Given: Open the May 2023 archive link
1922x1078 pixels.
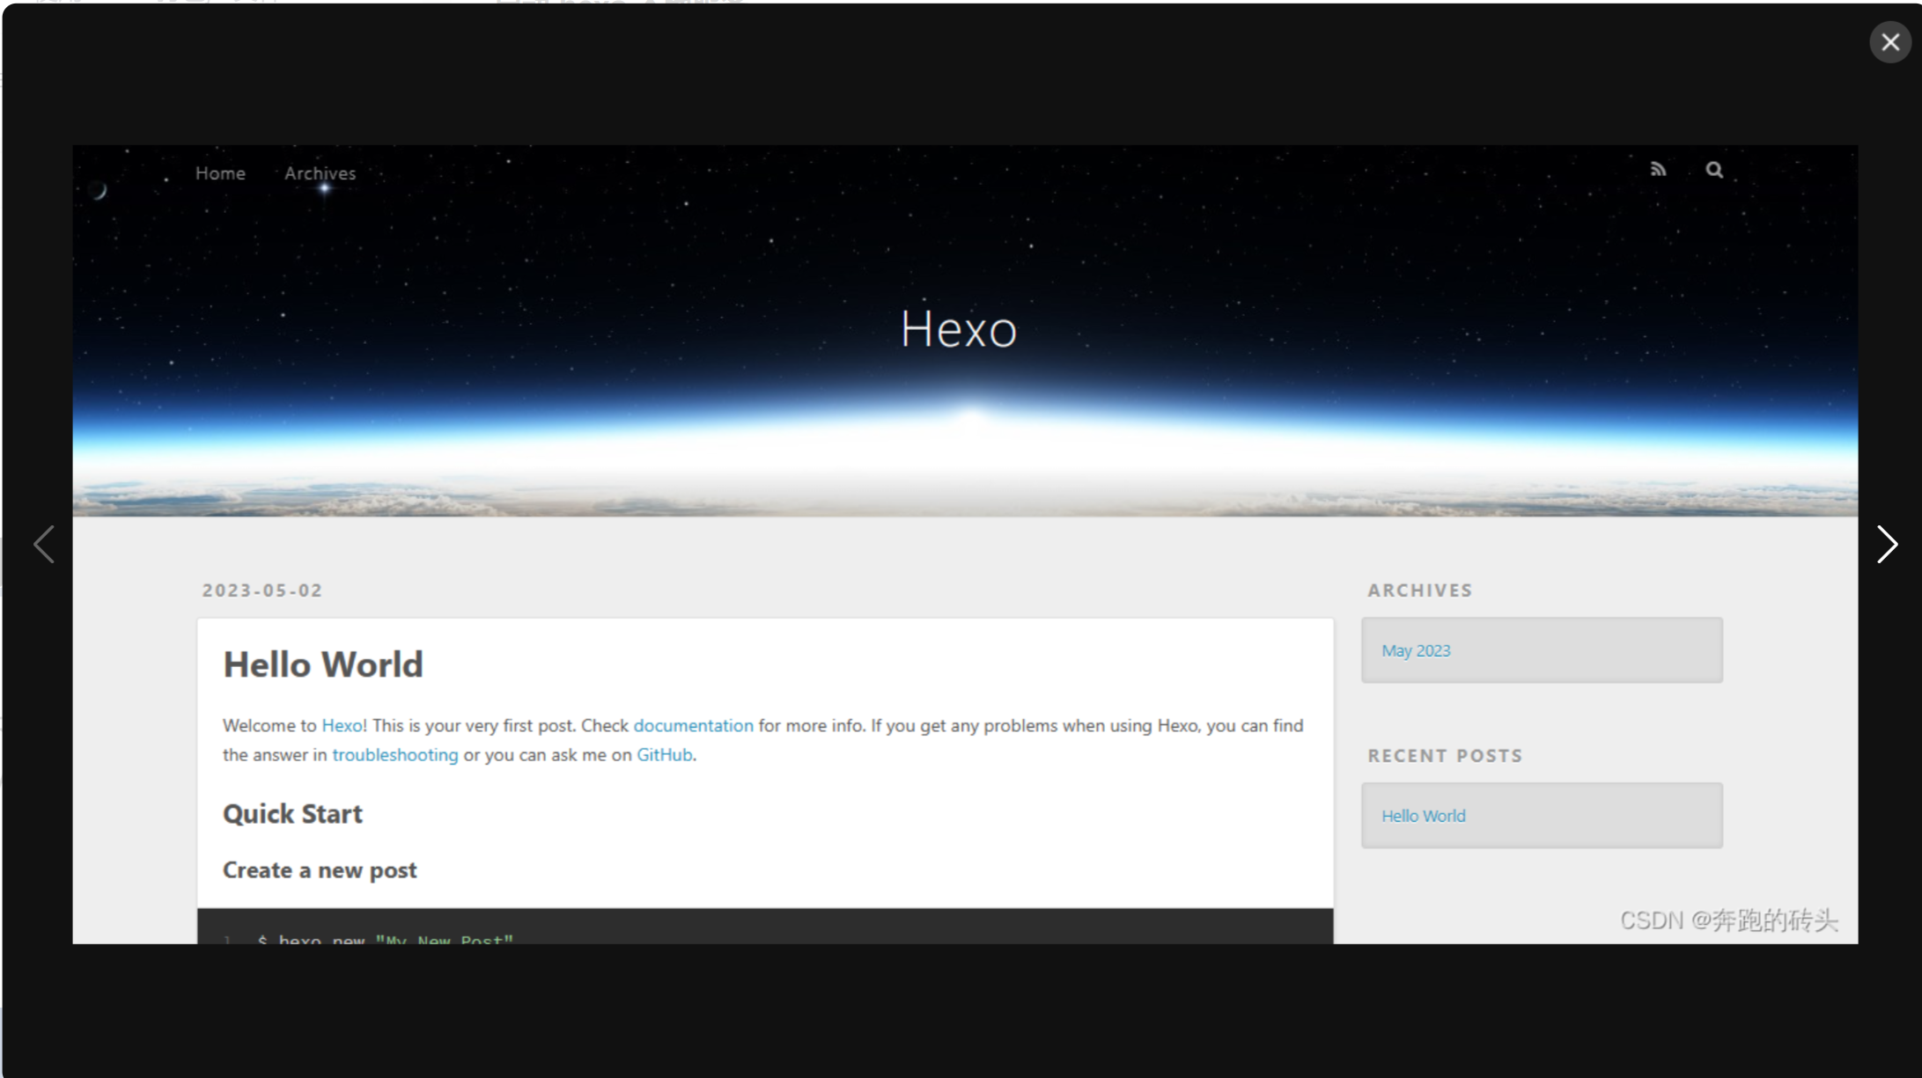Looking at the screenshot, I should pyautogui.click(x=1416, y=650).
